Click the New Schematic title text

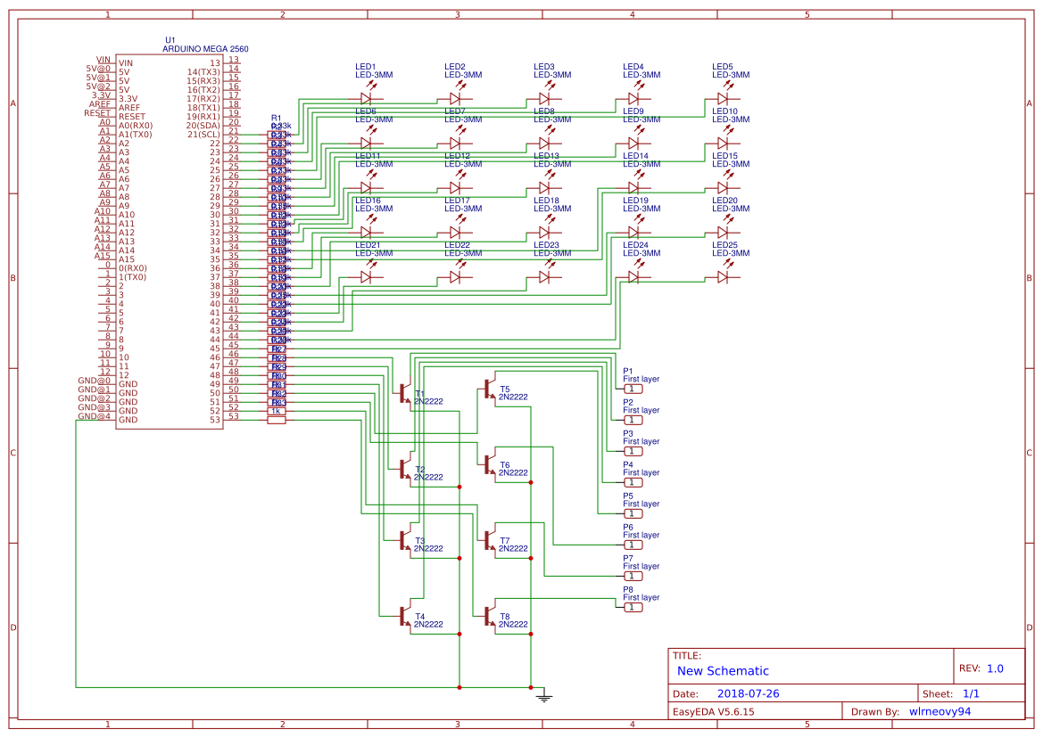[x=723, y=671]
